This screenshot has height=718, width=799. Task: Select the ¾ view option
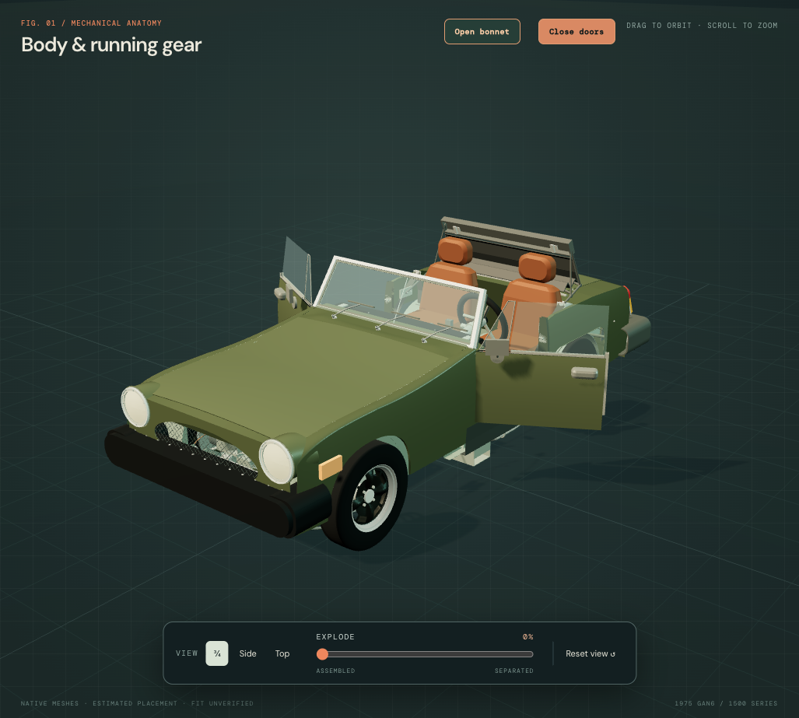click(x=216, y=653)
